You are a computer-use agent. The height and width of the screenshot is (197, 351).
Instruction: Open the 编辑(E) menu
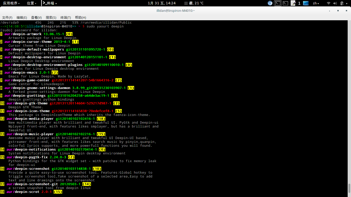(22, 17)
